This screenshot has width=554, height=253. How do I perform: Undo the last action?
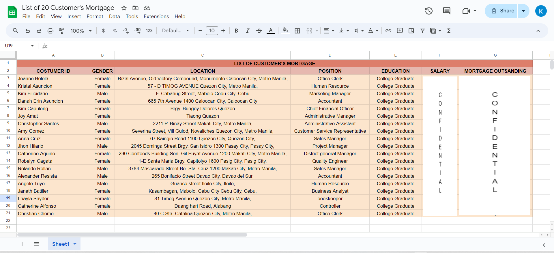[28, 31]
